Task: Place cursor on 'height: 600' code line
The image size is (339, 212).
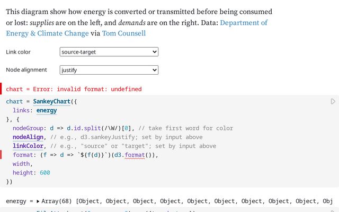Action: [x=32, y=173]
